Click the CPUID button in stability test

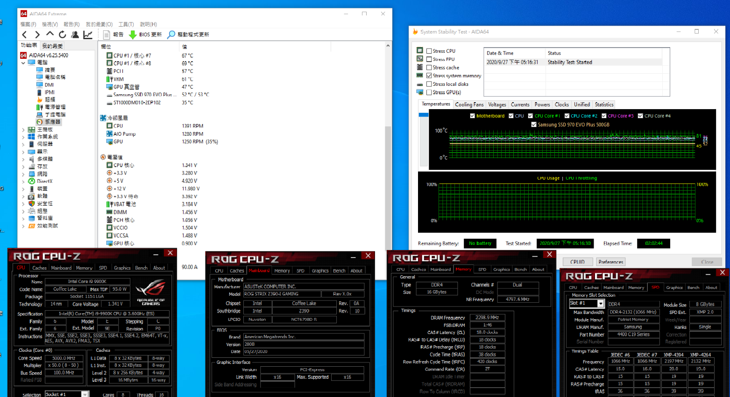point(577,262)
